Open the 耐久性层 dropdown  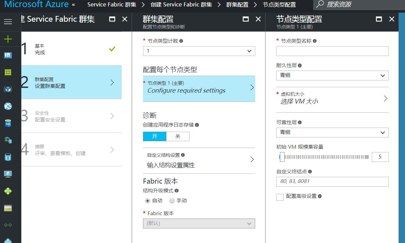click(332, 76)
